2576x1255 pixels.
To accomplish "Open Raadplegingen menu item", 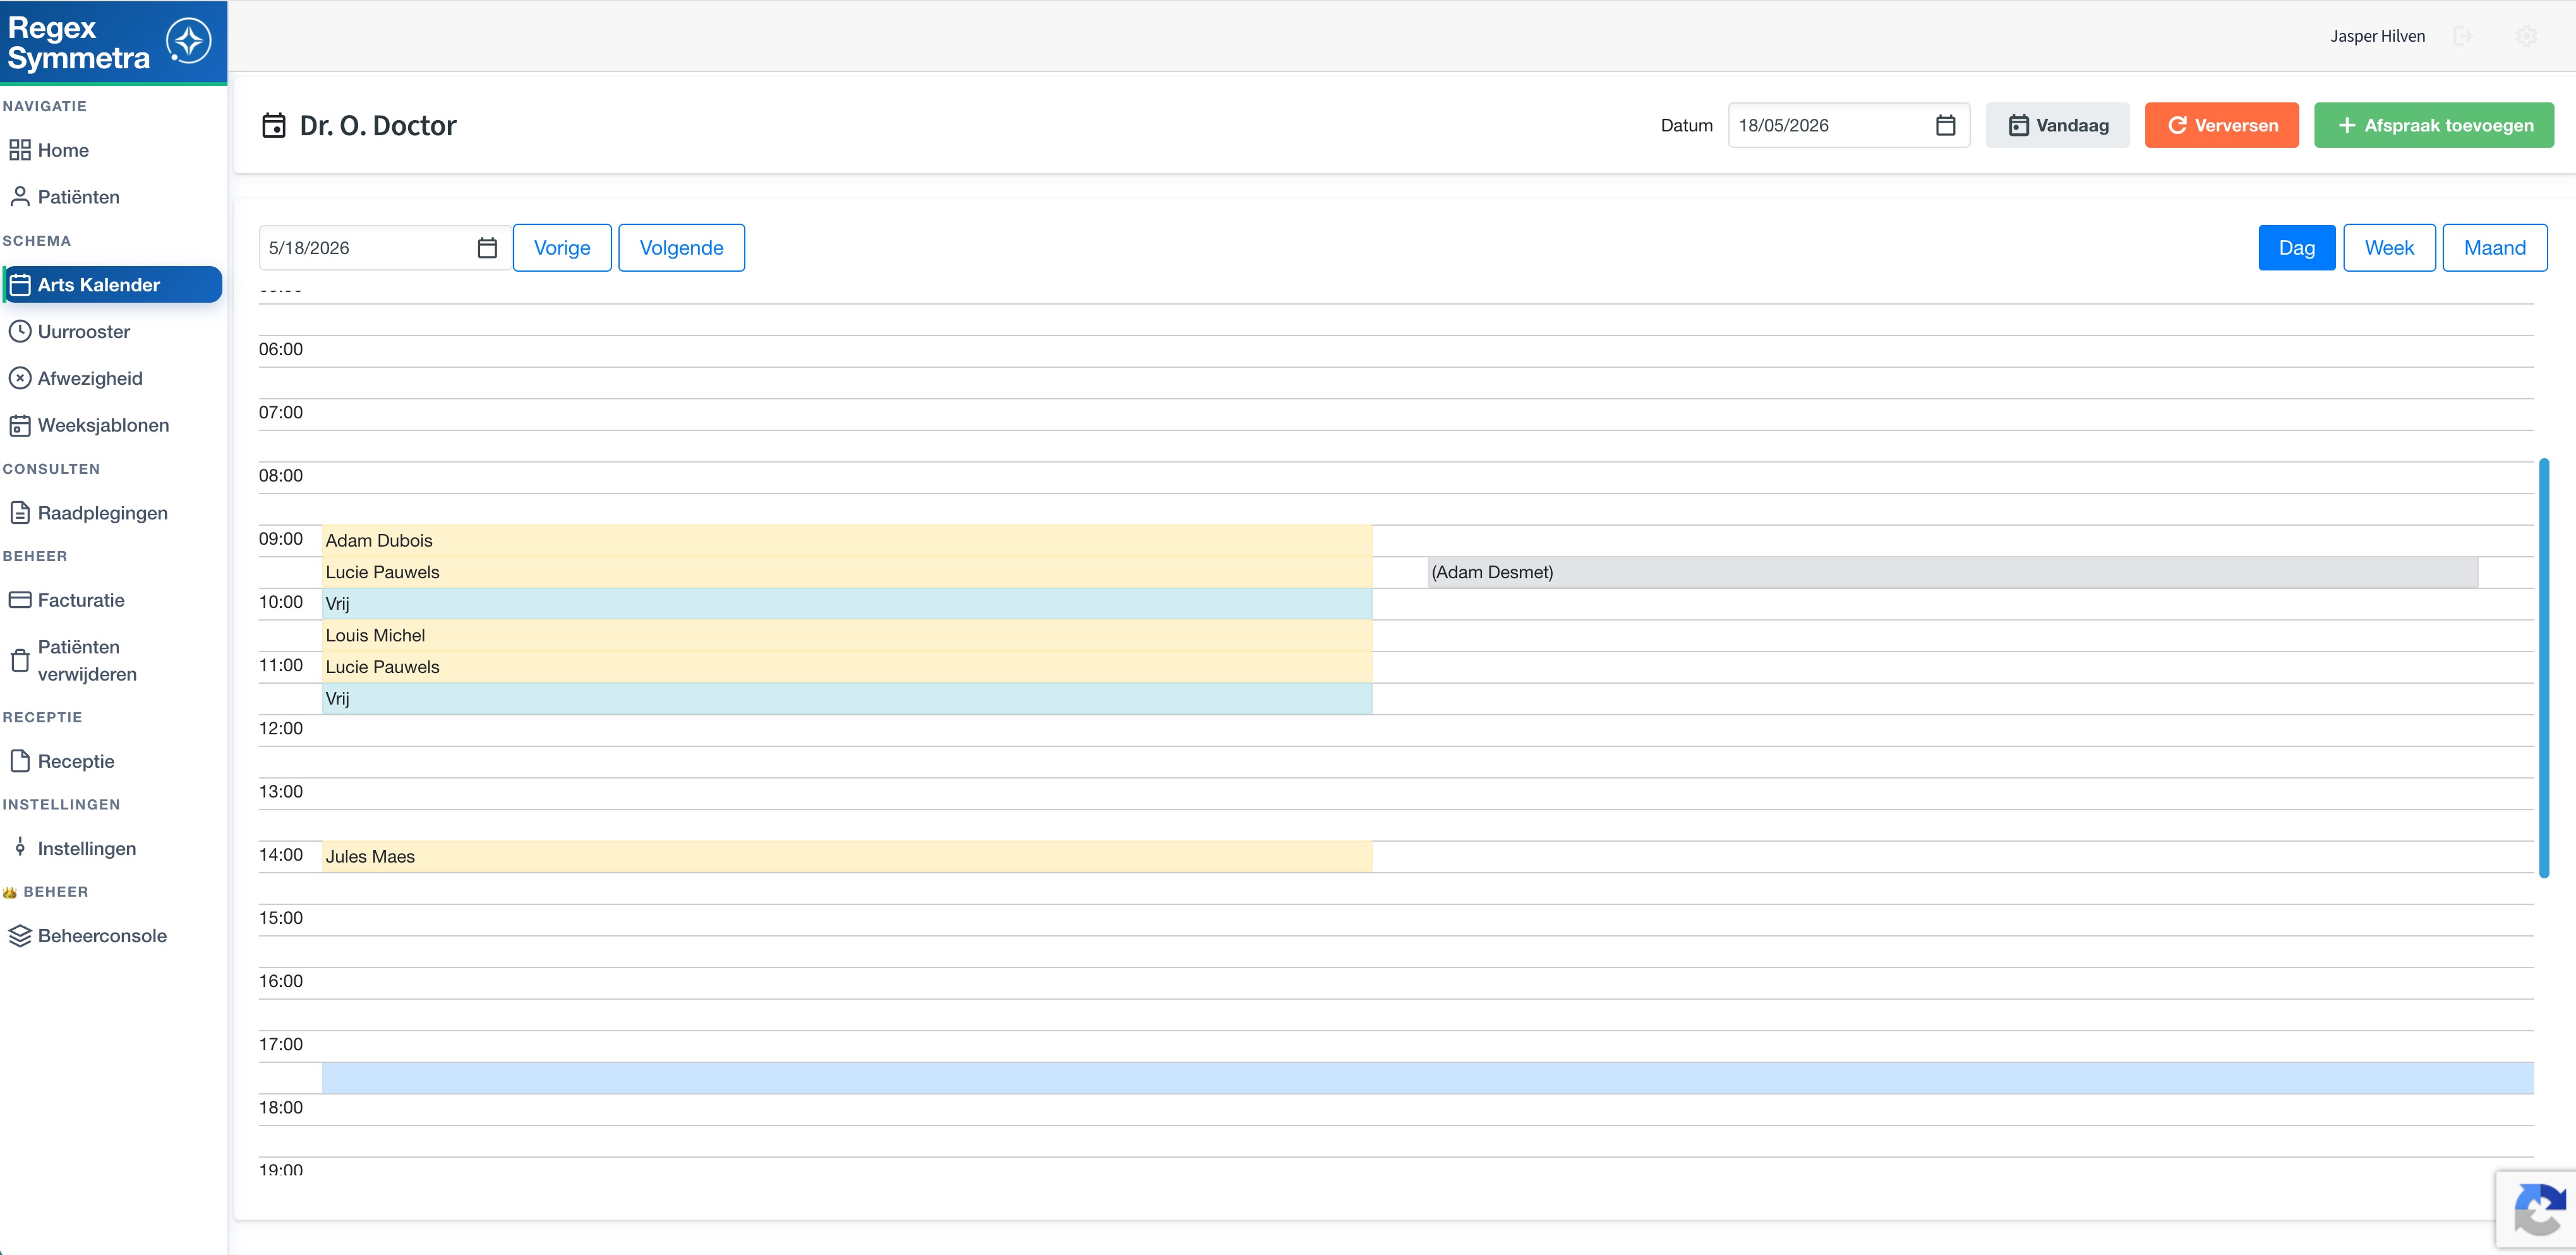I will coord(102,513).
